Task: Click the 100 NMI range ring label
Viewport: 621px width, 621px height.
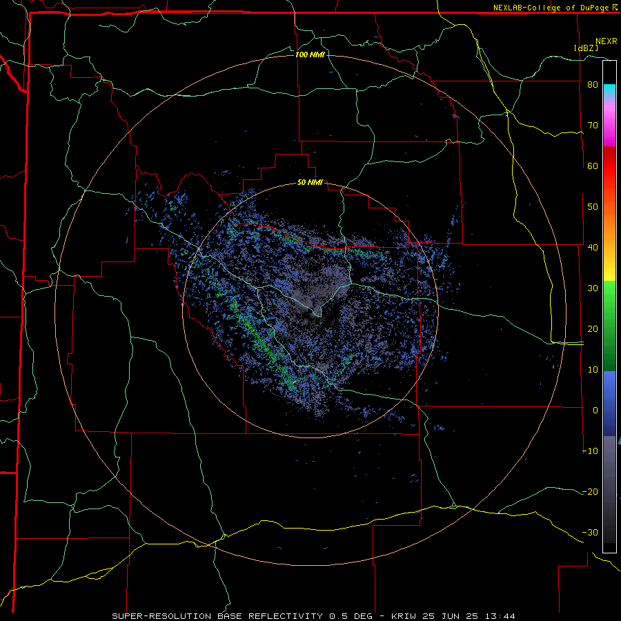Action: tap(310, 55)
